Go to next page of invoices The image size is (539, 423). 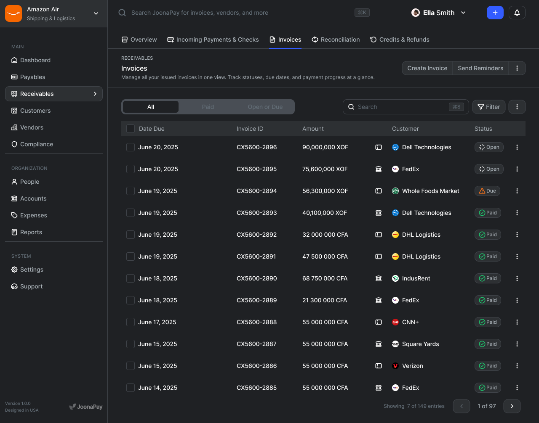pyautogui.click(x=512, y=406)
